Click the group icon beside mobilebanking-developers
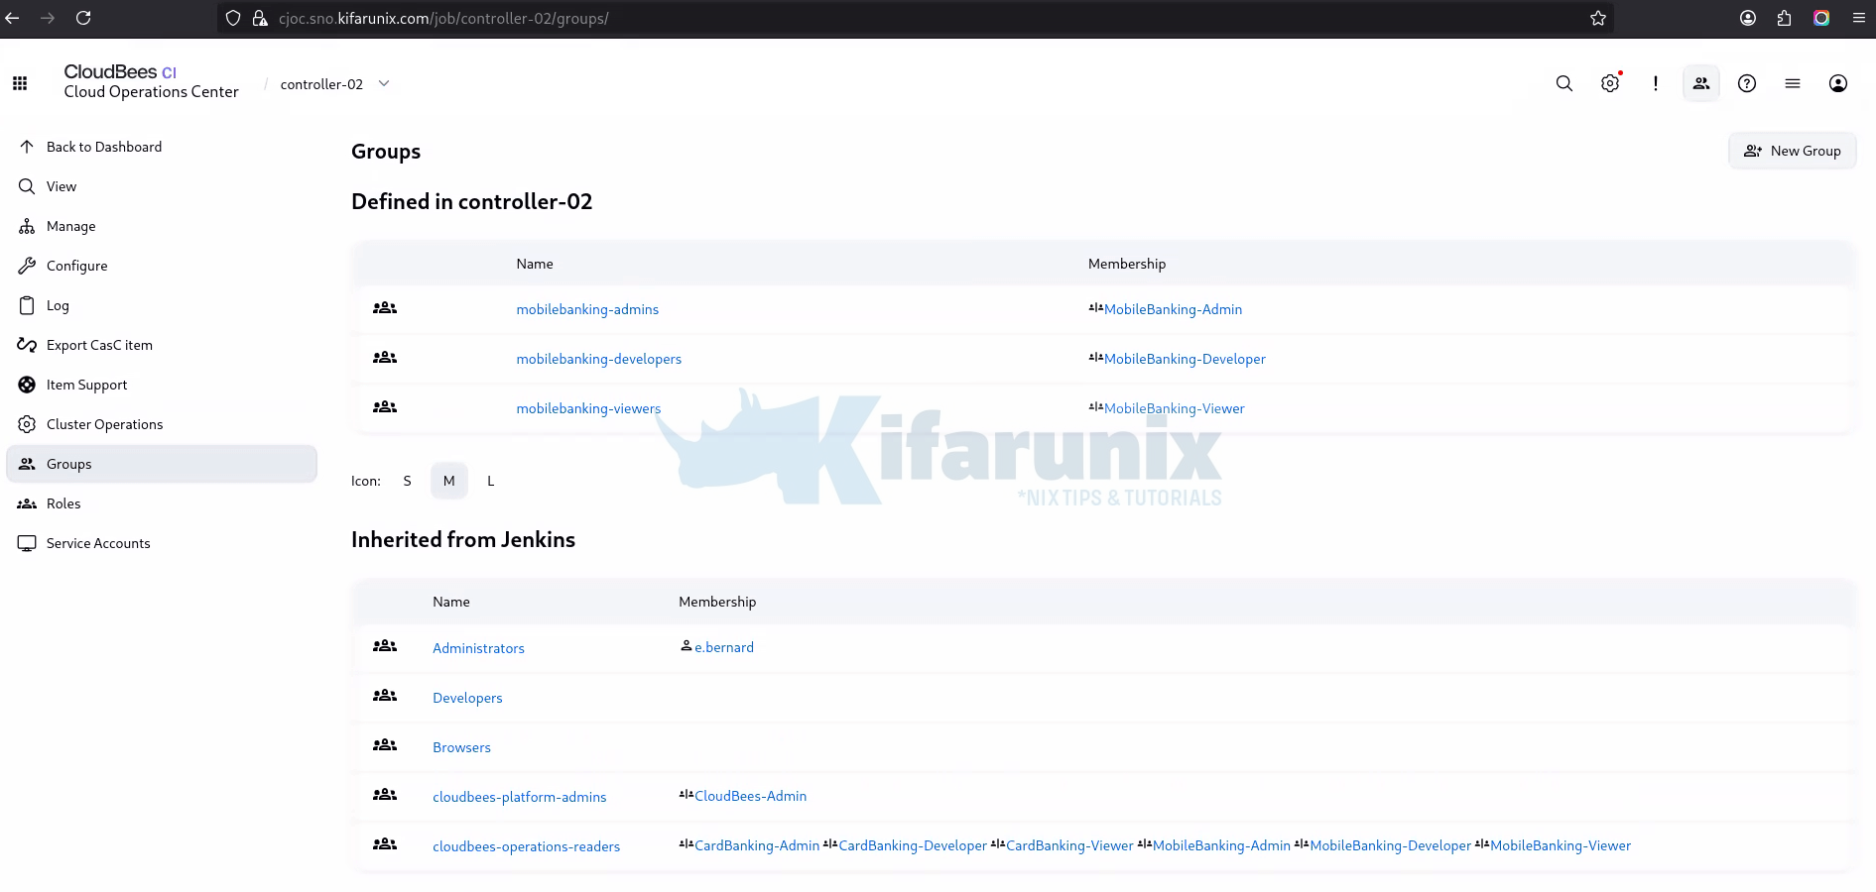Image resolution: width=1876 pixels, height=892 pixels. click(x=385, y=358)
